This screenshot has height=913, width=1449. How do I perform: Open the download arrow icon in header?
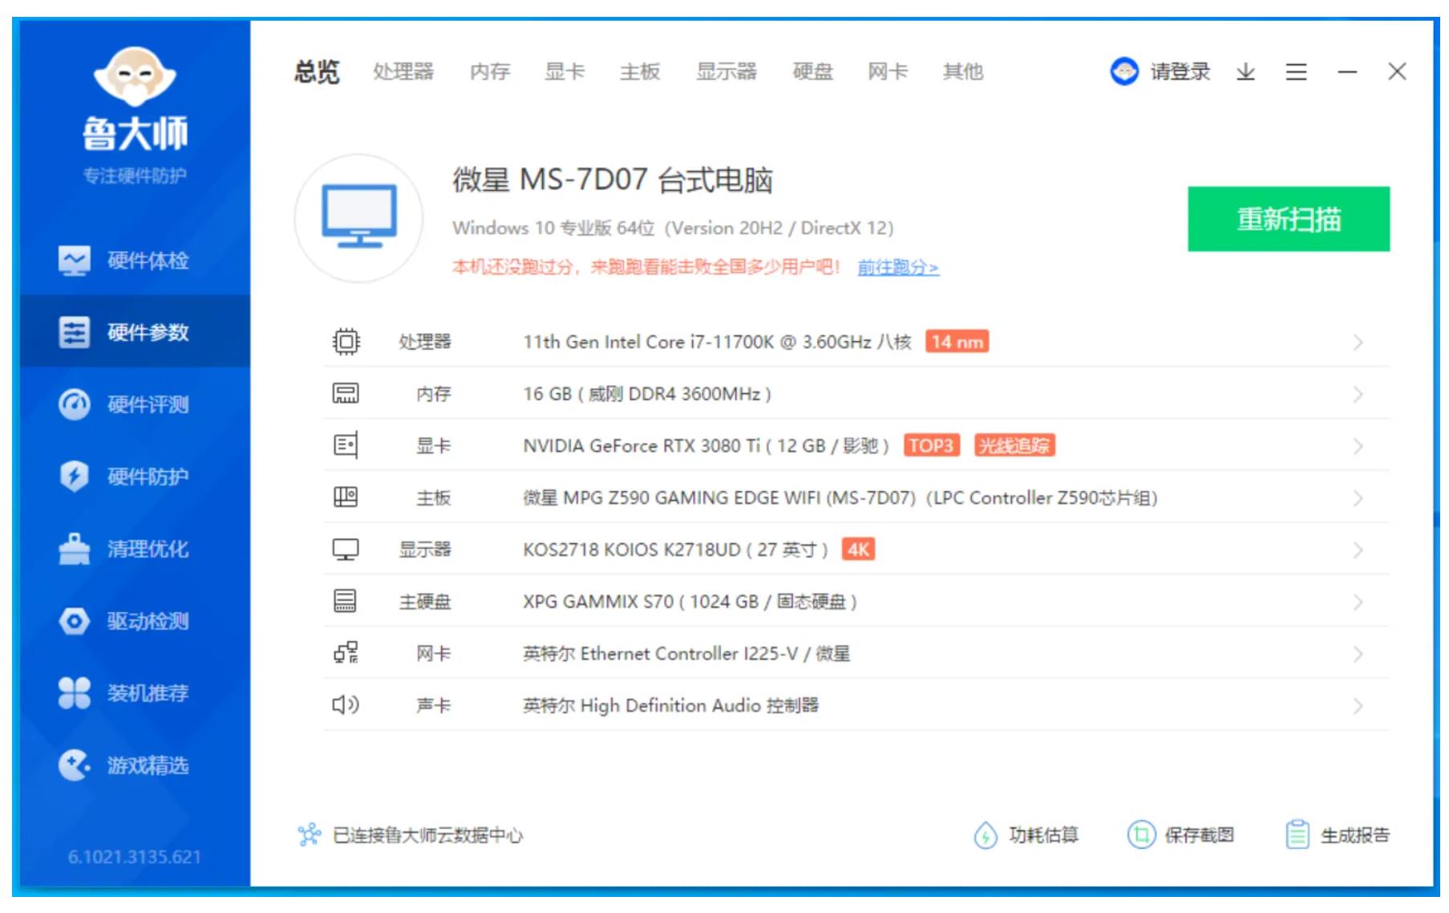[x=1245, y=72]
